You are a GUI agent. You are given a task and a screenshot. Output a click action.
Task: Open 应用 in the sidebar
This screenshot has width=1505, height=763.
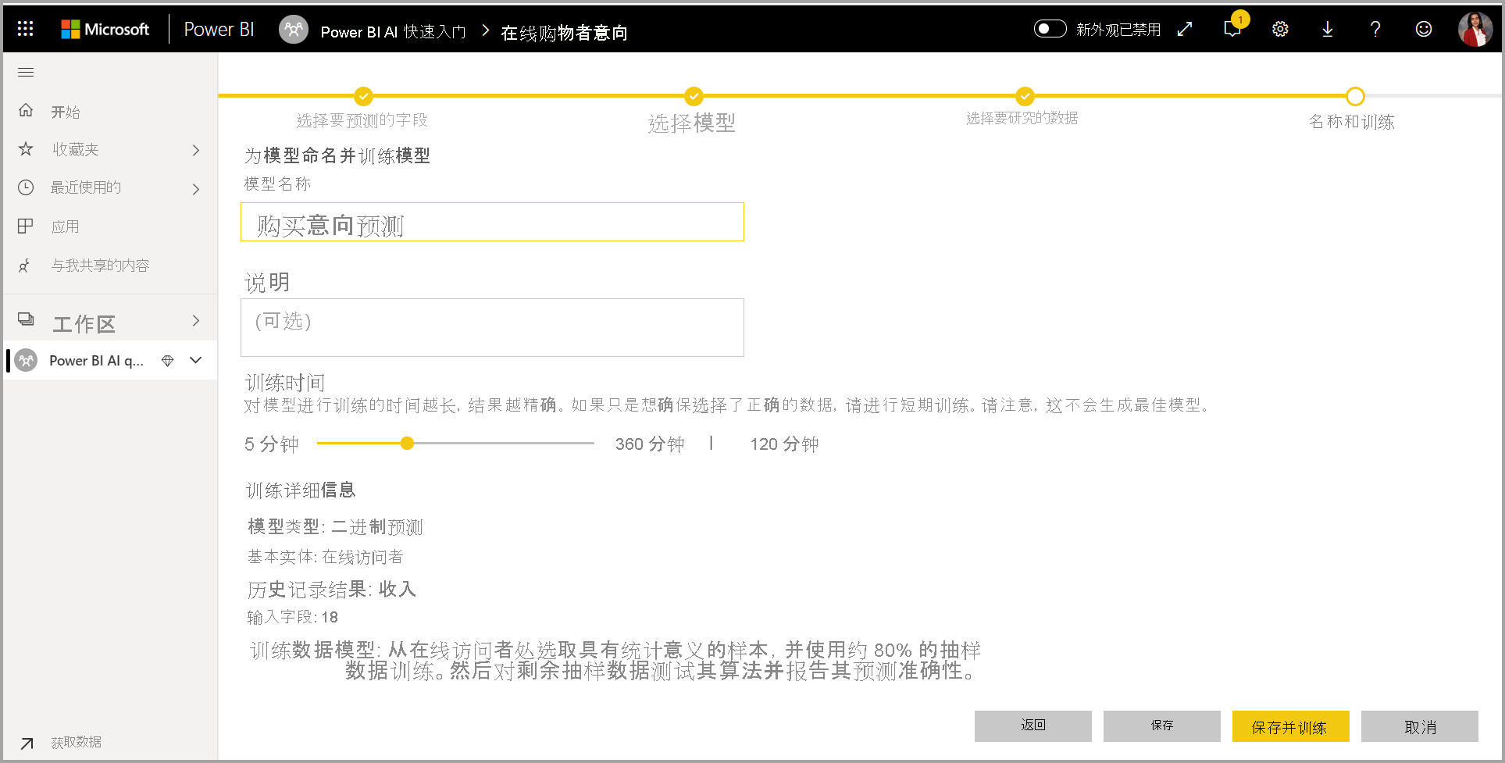[66, 226]
